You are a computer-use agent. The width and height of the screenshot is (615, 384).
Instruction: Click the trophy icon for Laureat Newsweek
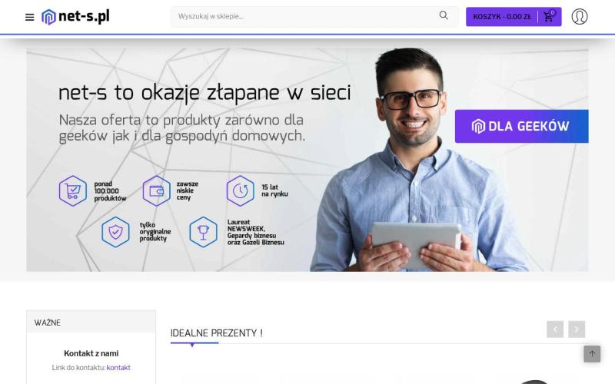203,232
